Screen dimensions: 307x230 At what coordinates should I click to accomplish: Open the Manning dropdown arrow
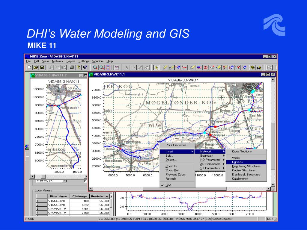[x=64, y=181]
